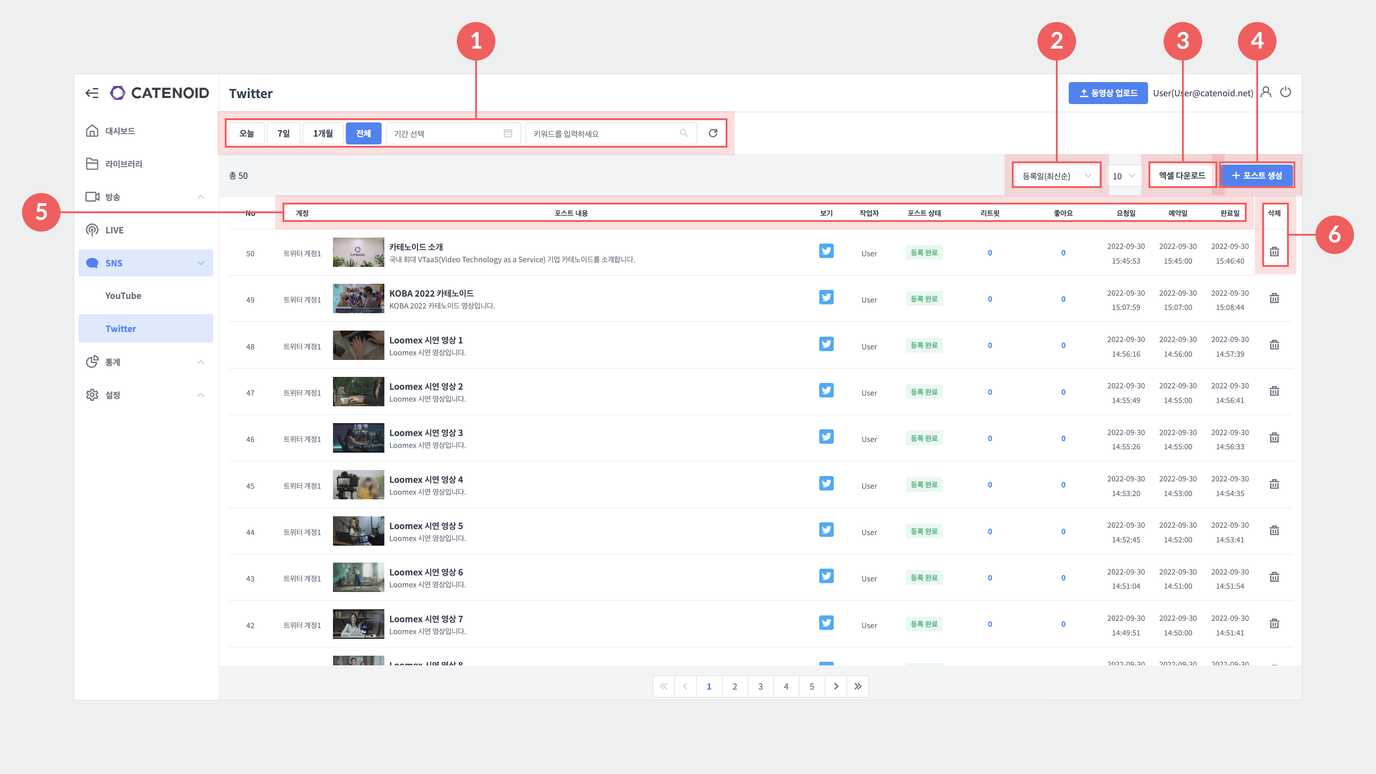Open the user profile icon

(1265, 92)
